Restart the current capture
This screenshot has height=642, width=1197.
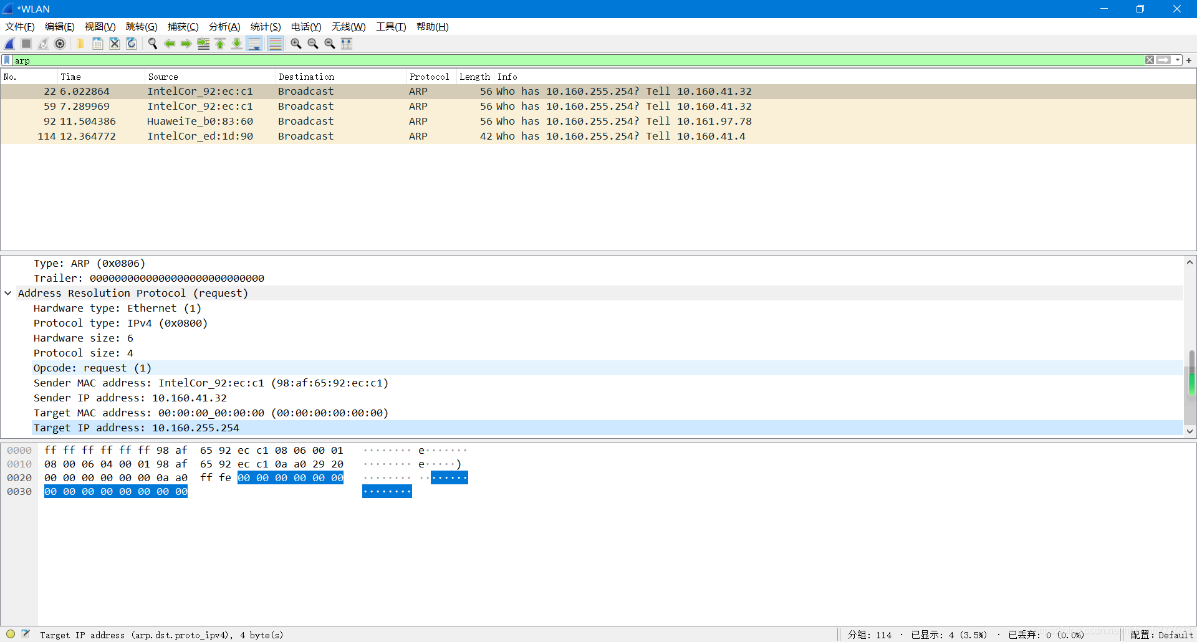pyautogui.click(x=43, y=44)
